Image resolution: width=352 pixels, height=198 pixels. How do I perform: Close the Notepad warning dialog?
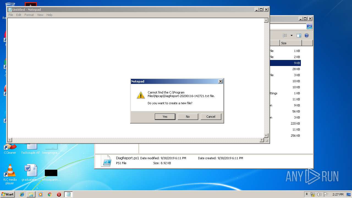coord(220,81)
